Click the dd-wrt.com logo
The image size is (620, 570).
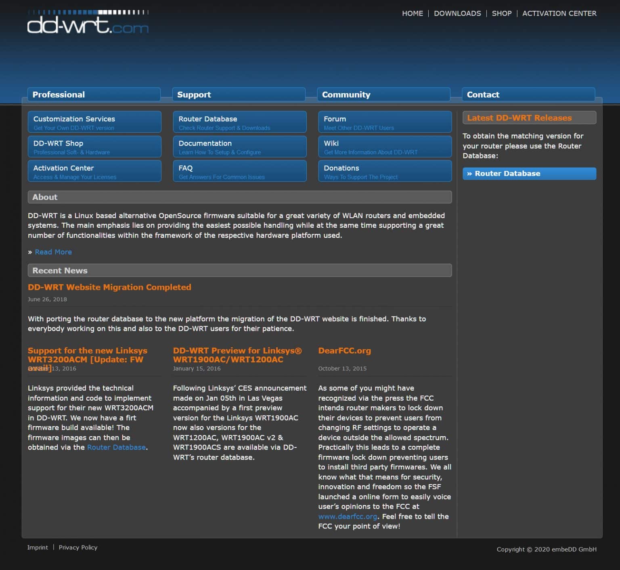coord(88,23)
